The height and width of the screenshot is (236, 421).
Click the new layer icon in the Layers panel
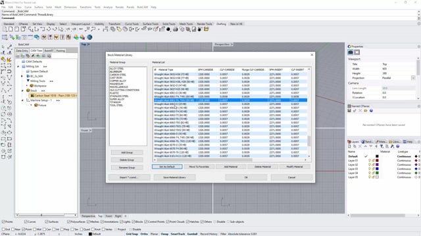[x=349, y=146]
